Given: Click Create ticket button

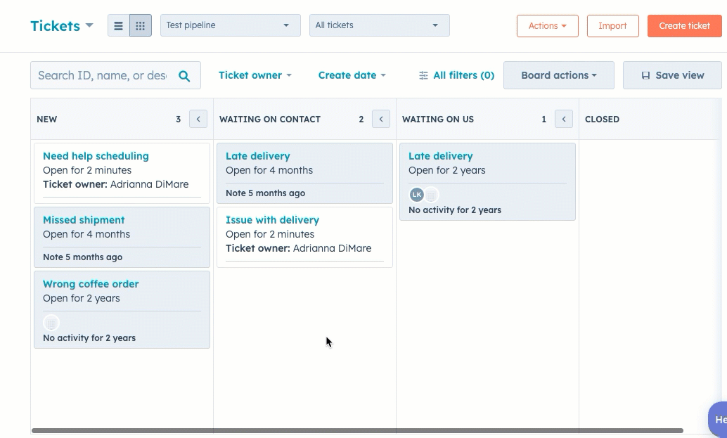Looking at the screenshot, I should click(x=684, y=26).
